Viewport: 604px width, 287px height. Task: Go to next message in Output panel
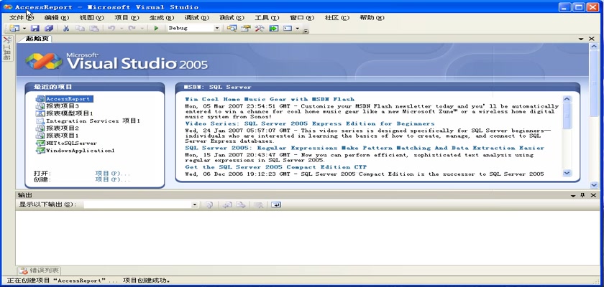pos(241,204)
